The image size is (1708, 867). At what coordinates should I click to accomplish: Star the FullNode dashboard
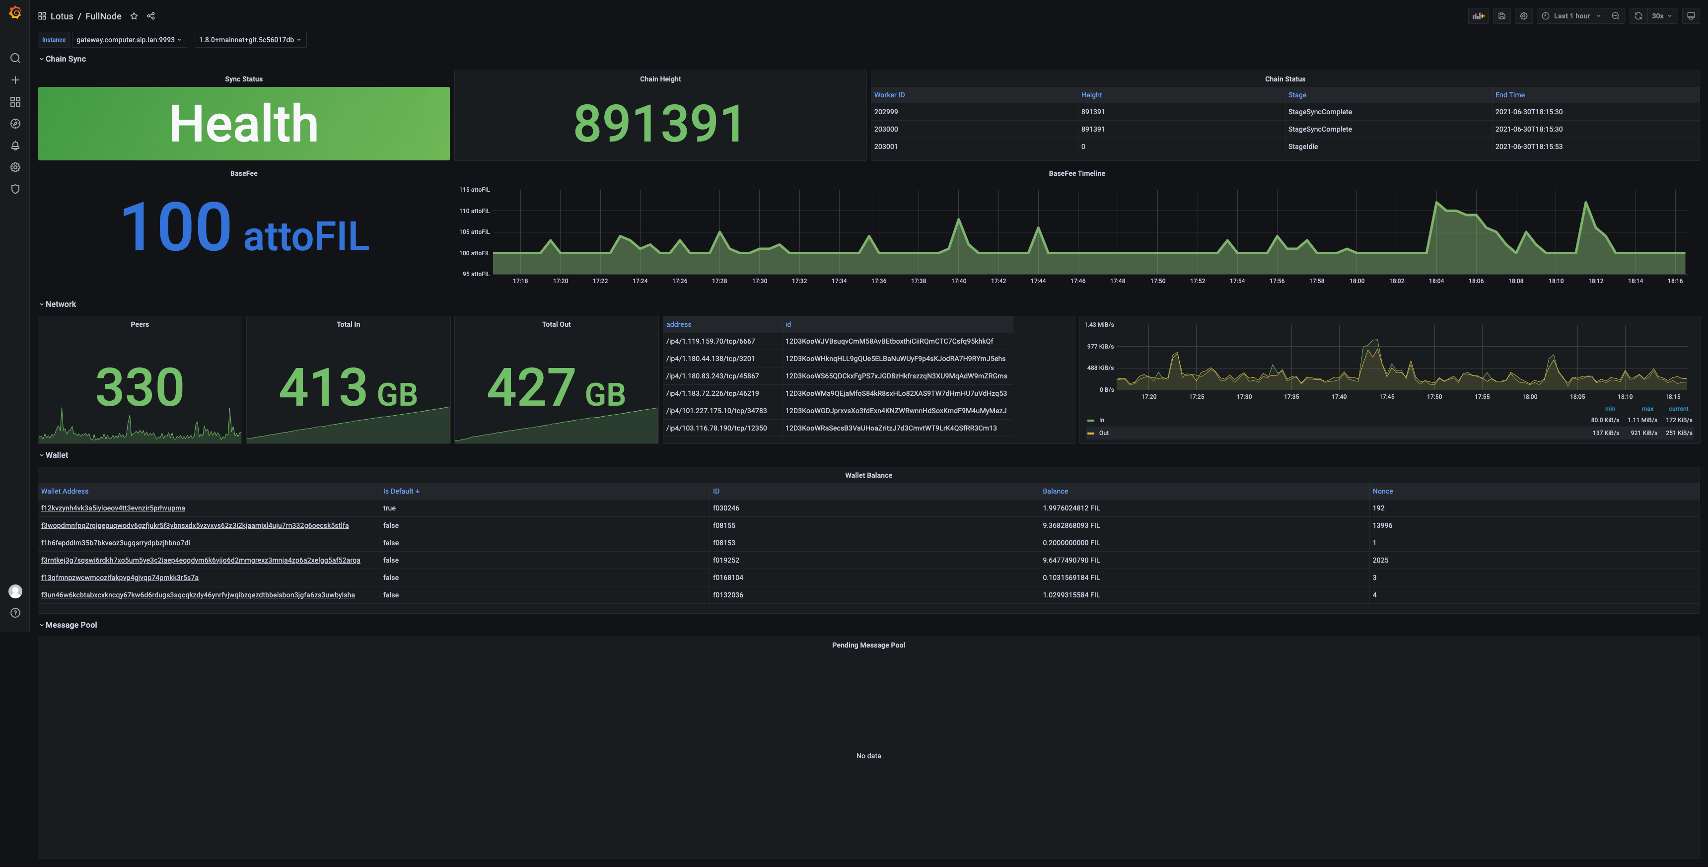point(134,16)
